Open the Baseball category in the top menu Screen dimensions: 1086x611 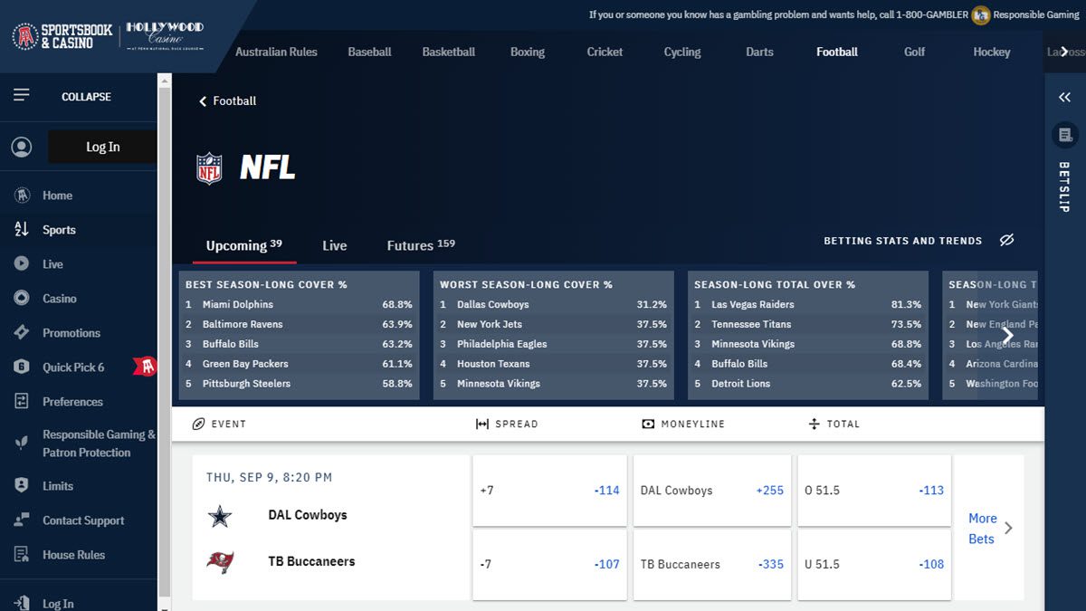point(369,52)
